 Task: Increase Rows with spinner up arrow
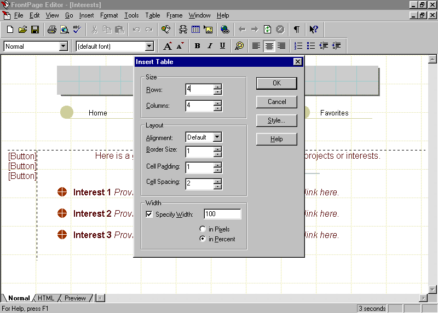[217, 87]
